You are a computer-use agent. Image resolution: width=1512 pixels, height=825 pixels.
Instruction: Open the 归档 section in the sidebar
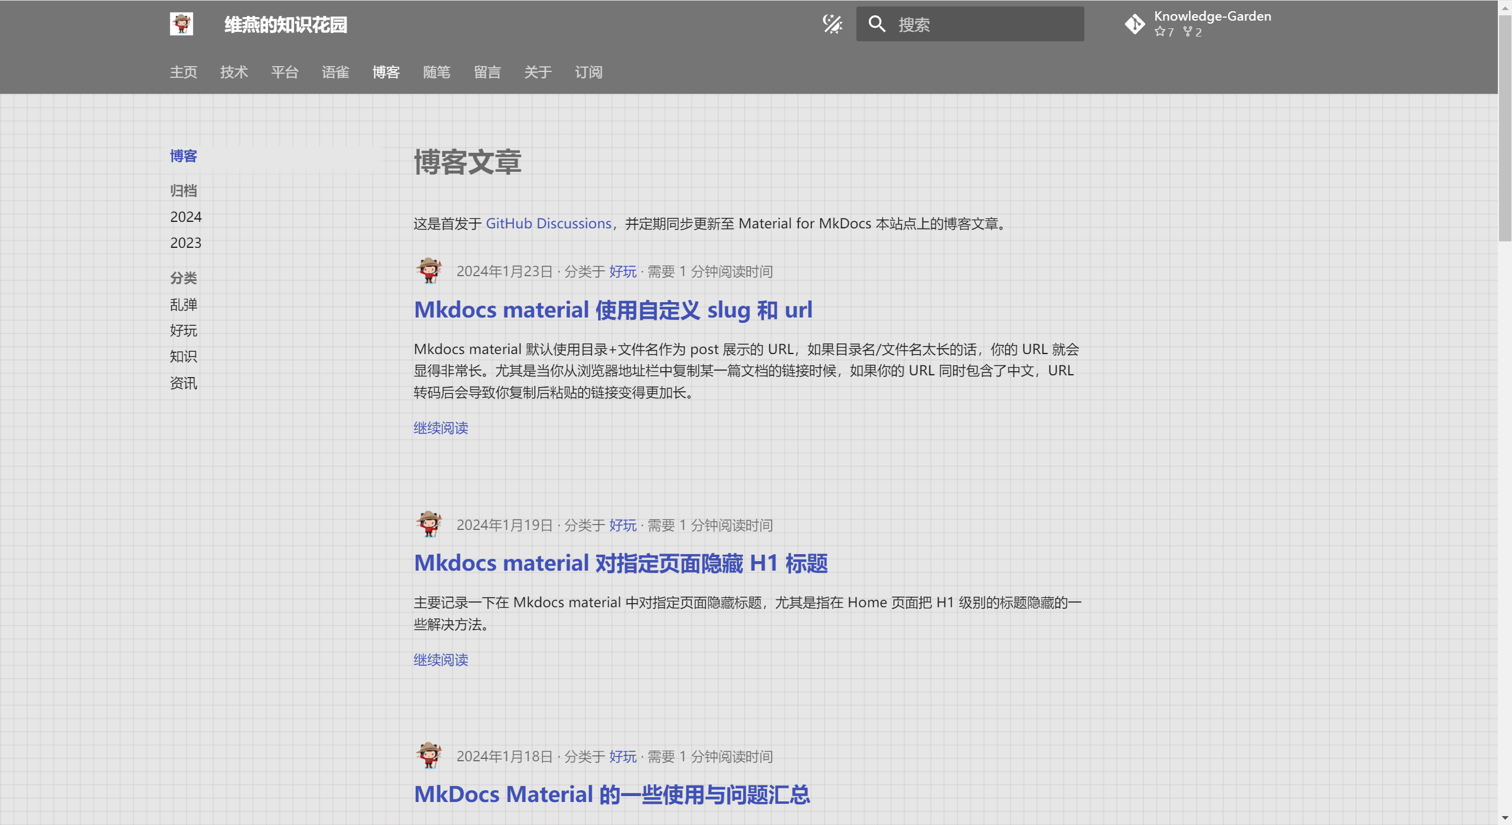(183, 190)
